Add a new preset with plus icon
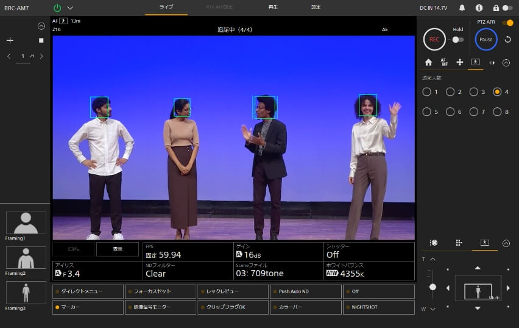The height and width of the screenshot is (328, 519). pos(10,40)
